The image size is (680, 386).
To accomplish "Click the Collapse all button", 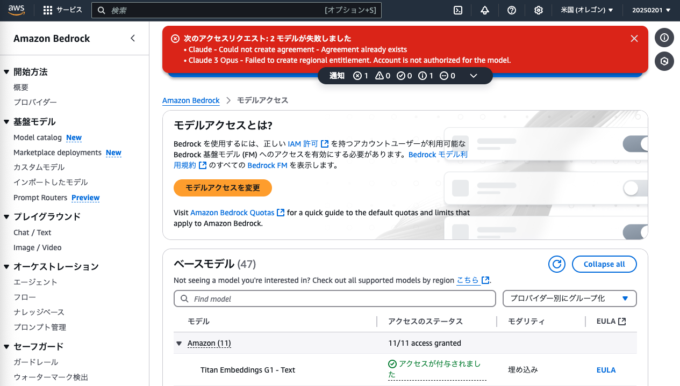I will pos(604,264).
